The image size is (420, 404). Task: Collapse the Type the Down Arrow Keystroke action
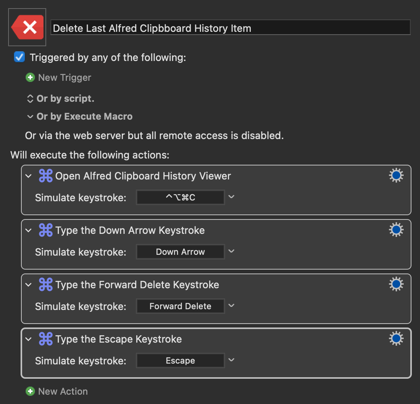(x=28, y=230)
